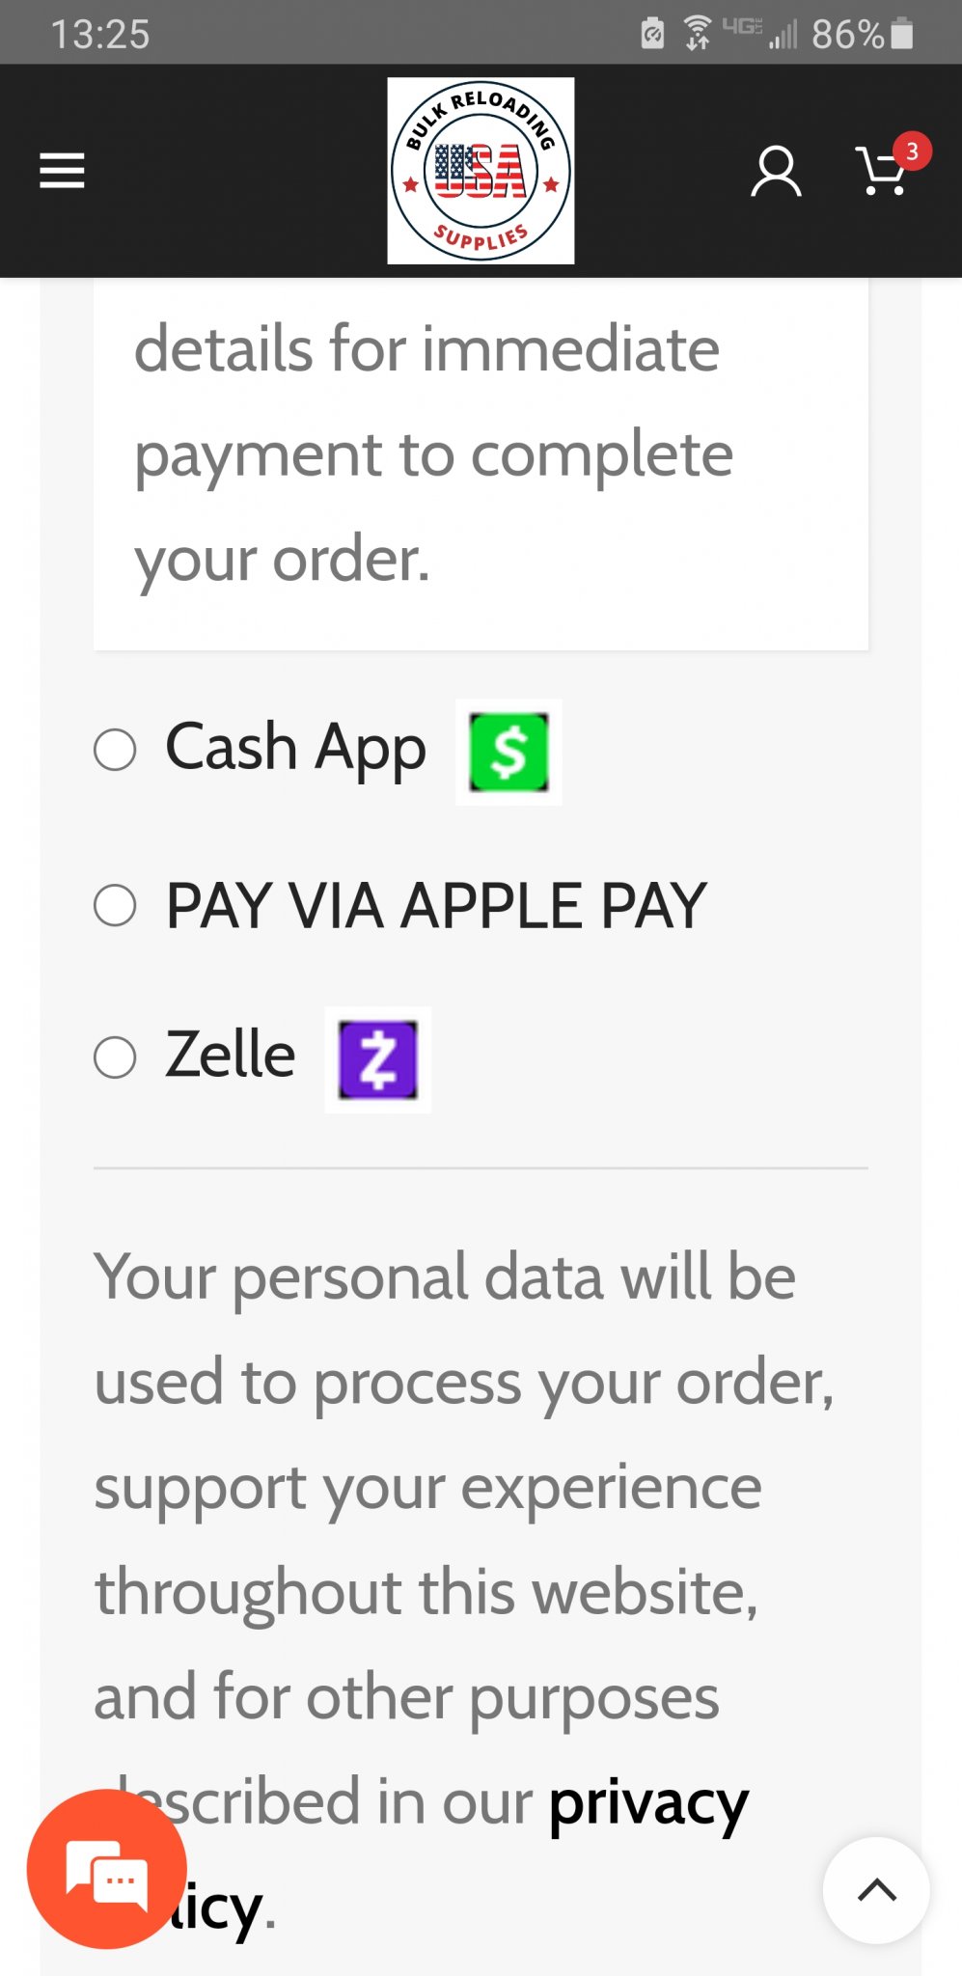Tap the purple Zelle logo
Image resolution: width=962 pixels, height=1976 pixels.
pos(377,1059)
